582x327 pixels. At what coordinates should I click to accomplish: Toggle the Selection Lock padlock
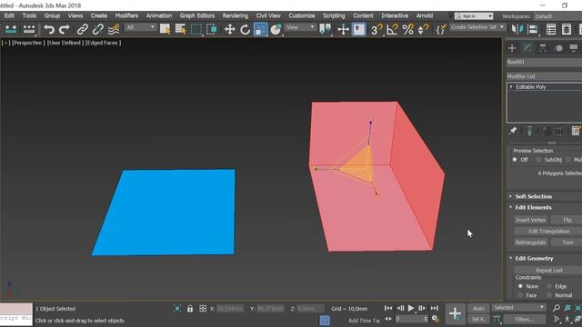click(190, 309)
